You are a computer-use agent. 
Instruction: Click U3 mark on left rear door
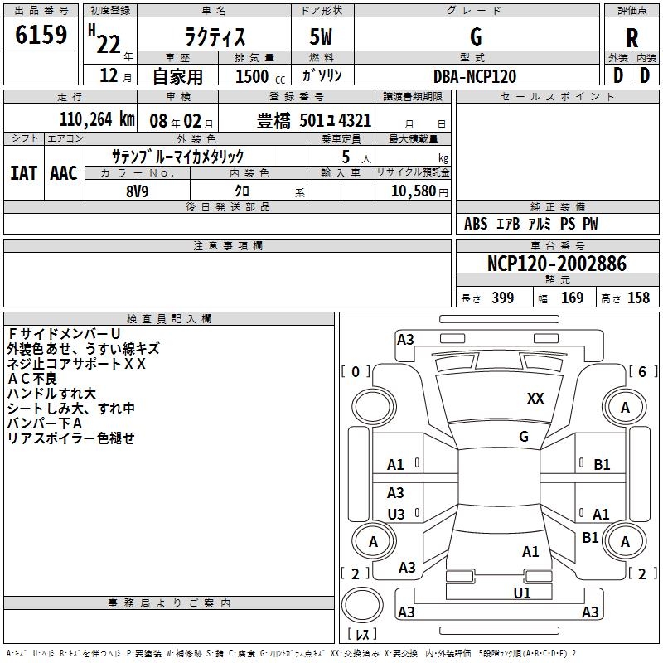396,514
